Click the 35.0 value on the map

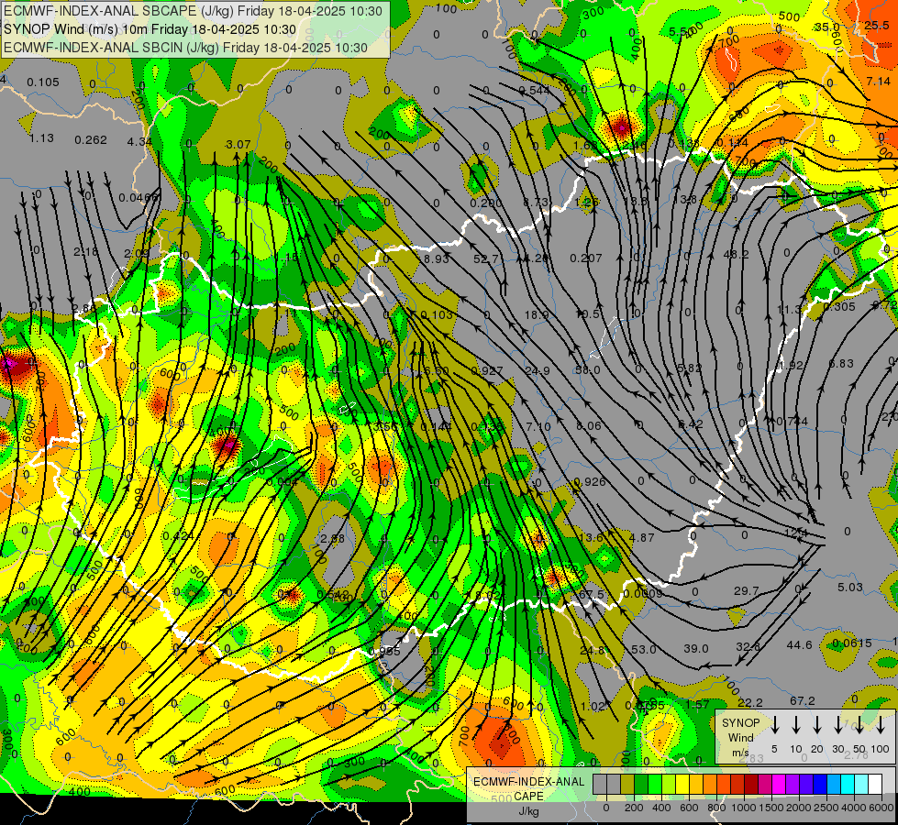pyautogui.click(x=827, y=27)
